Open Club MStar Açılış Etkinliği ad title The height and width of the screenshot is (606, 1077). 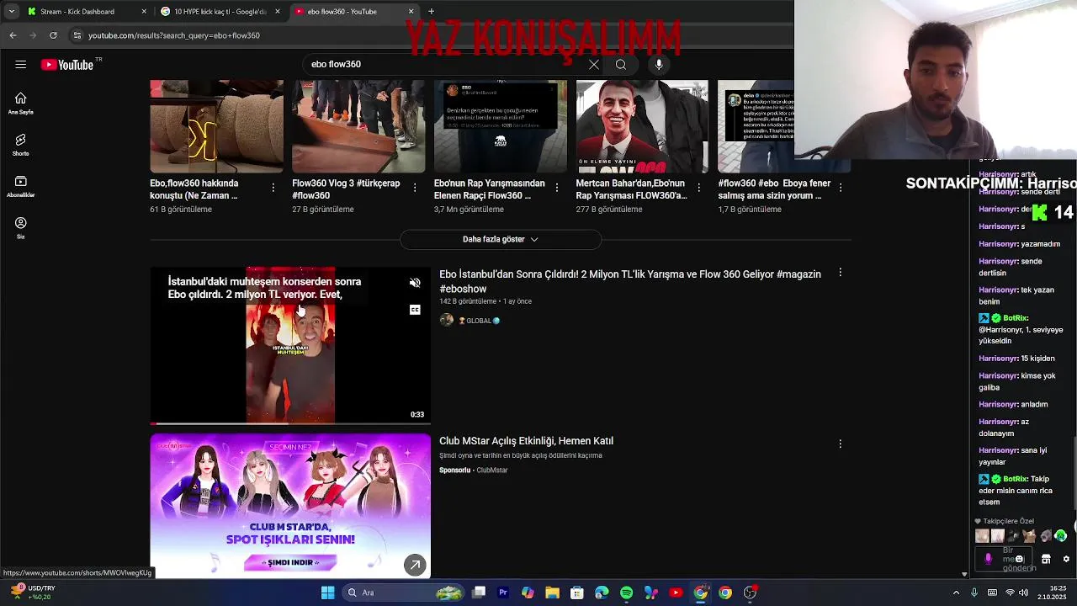pos(526,441)
